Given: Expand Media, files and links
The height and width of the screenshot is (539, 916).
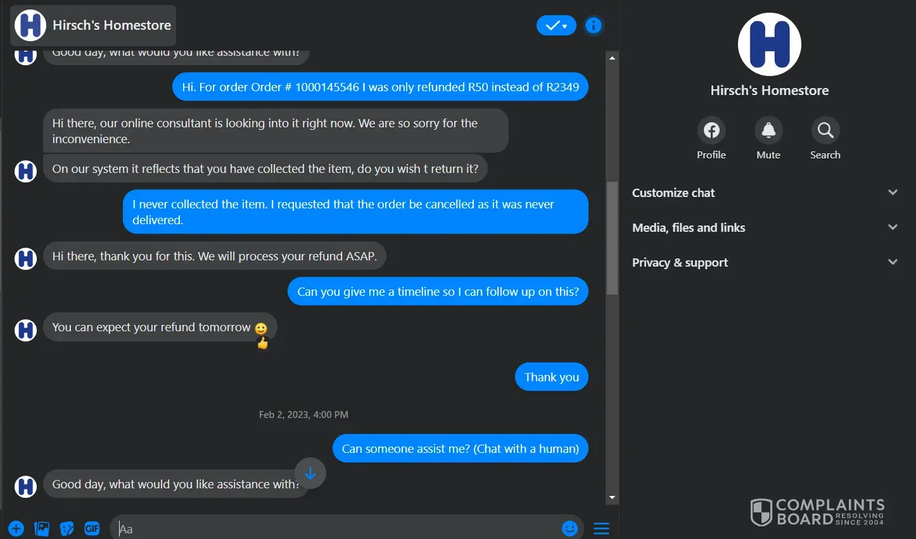Looking at the screenshot, I should tap(766, 227).
